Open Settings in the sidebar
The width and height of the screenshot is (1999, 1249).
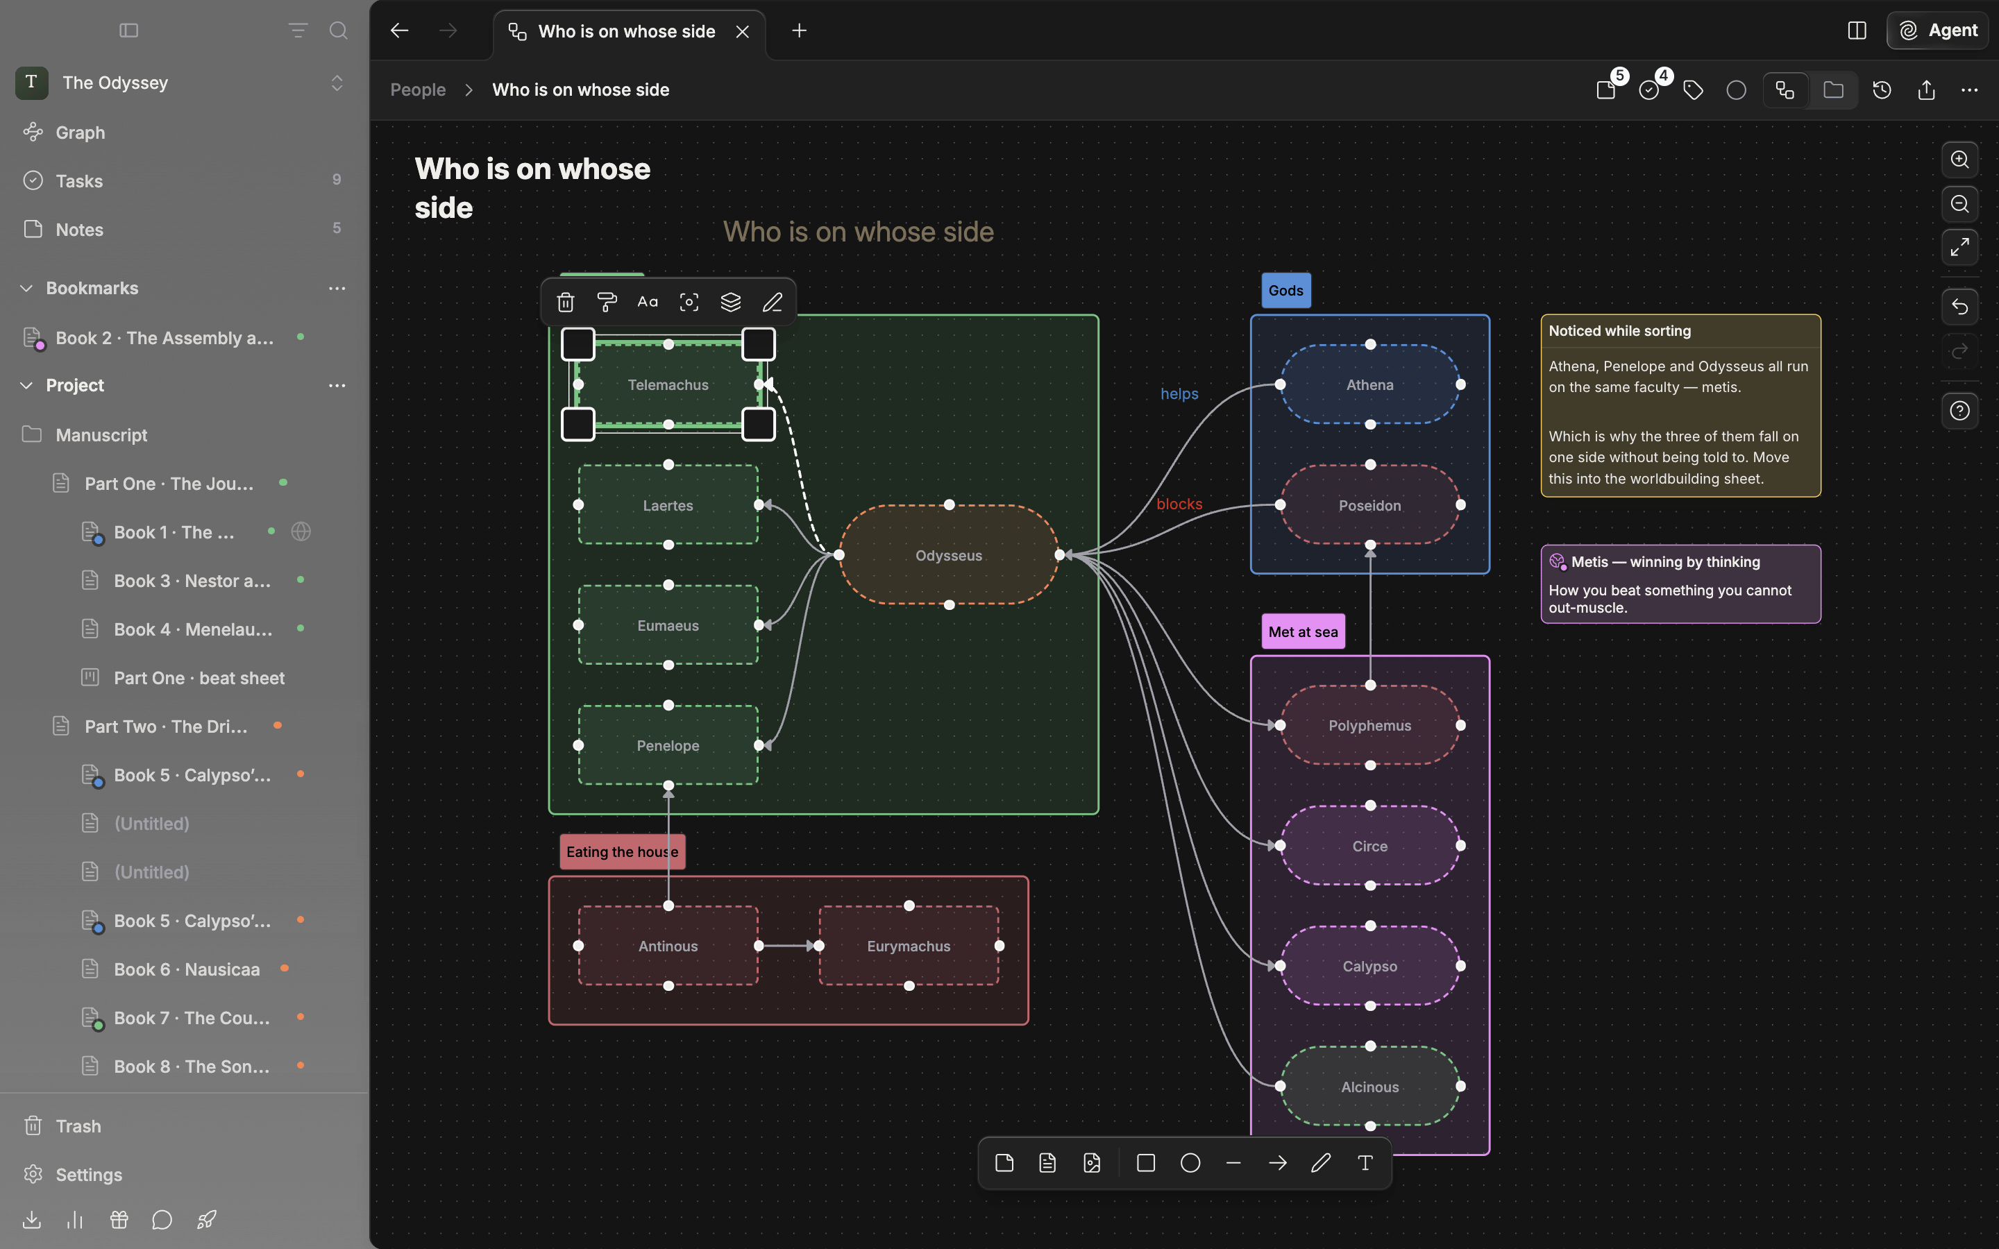click(184, 1174)
